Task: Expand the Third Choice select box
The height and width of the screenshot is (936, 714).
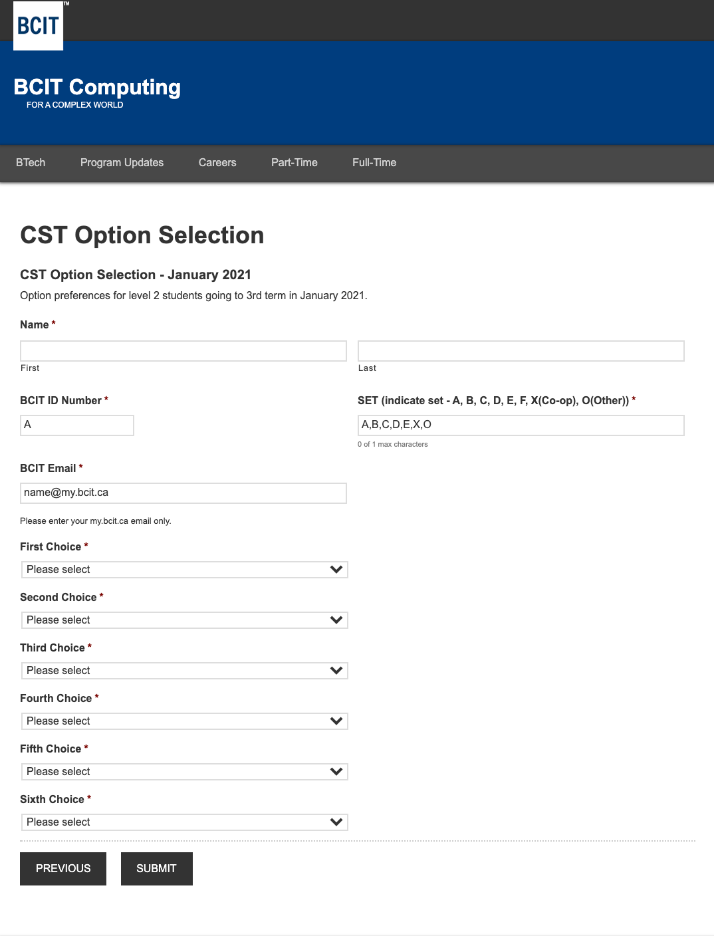Action: pyautogui.click(x=184, y=671)
